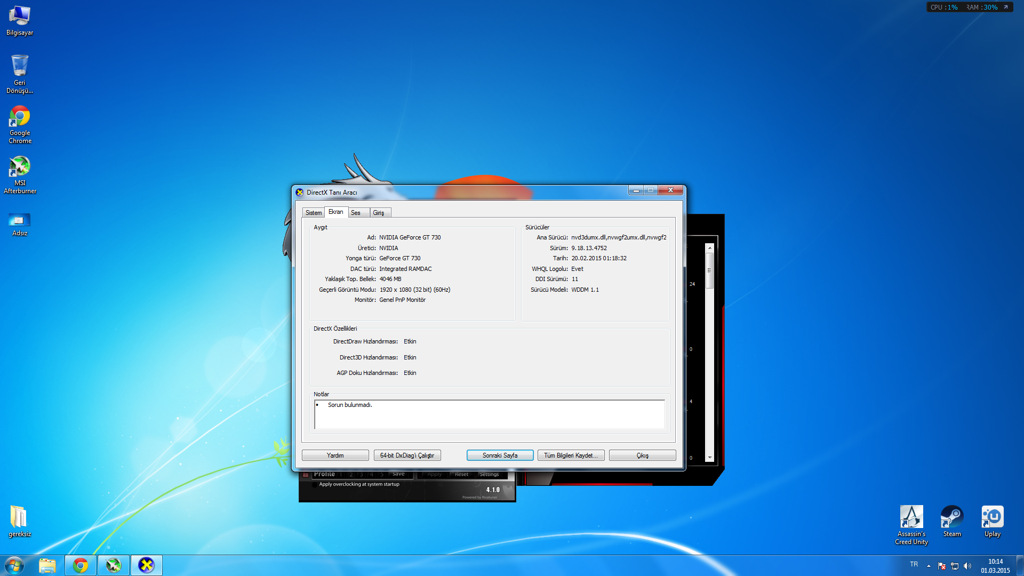Open the Action Center flag tray icon
This screenshot has width=1024, height=576.
pos(942,566)
